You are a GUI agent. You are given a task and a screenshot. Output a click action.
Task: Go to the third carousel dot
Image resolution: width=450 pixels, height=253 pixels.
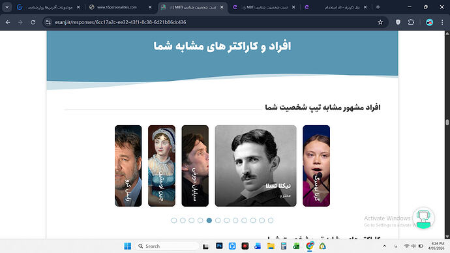click(x=192, y=220)
